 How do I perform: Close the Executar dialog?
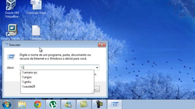click(x=102, y=45)
